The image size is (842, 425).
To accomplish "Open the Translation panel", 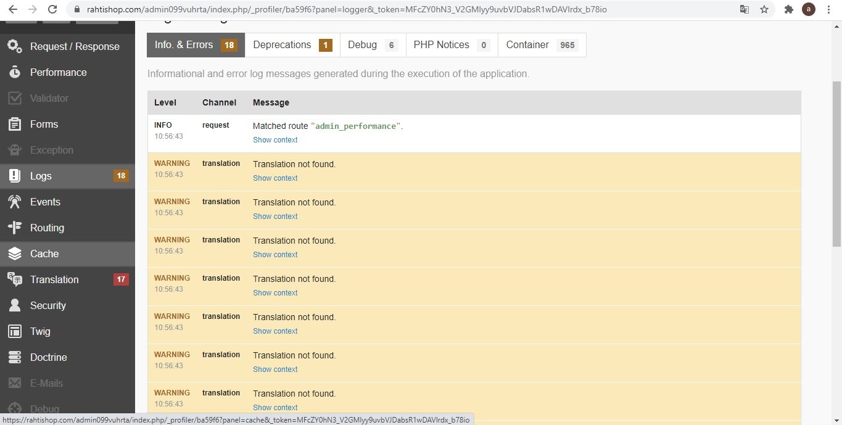I will coord(67,279).
